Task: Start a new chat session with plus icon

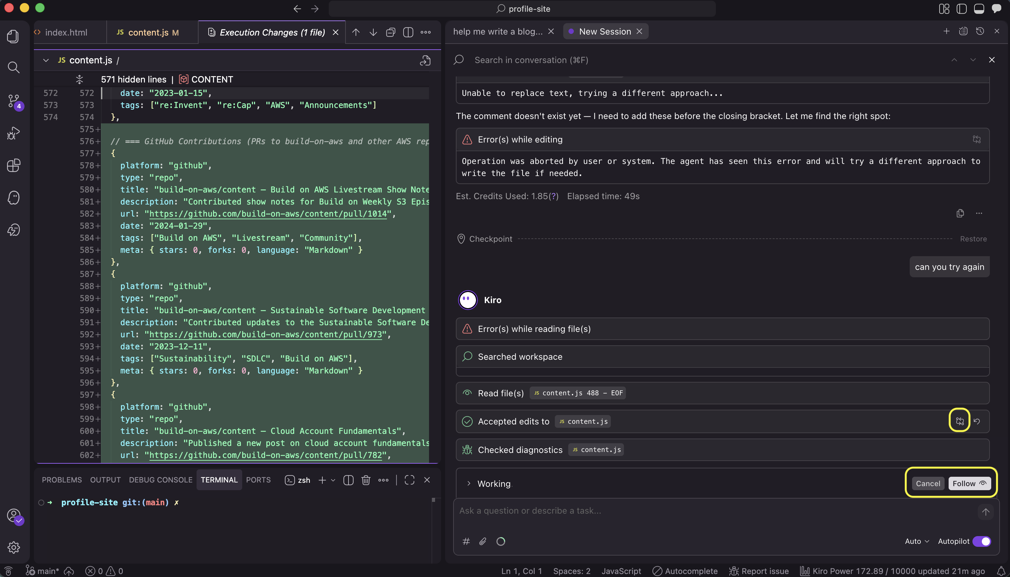Action: point(946,31)
